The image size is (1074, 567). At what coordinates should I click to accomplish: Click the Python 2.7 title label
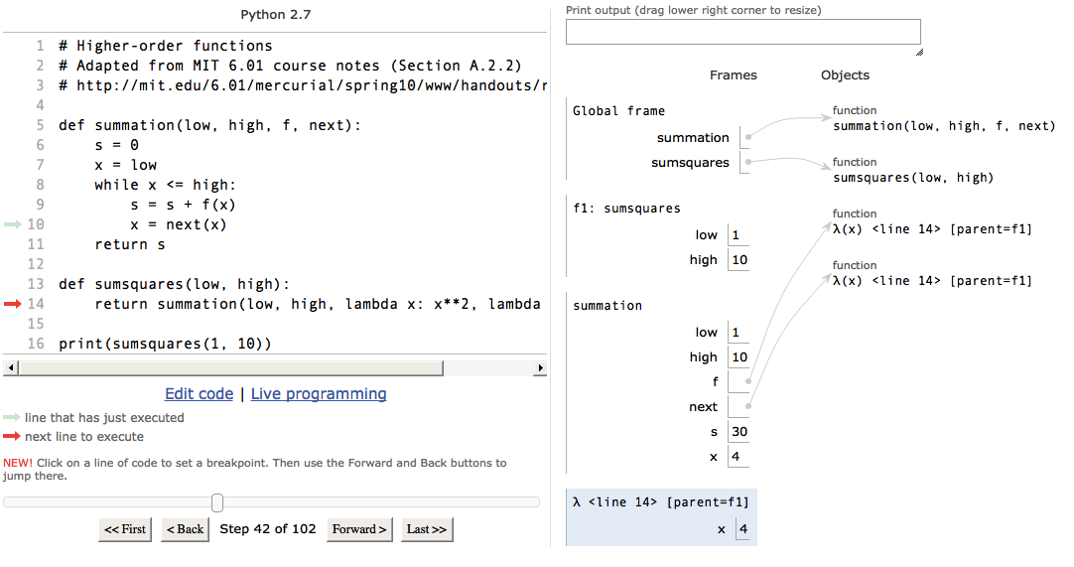[275, 14]
